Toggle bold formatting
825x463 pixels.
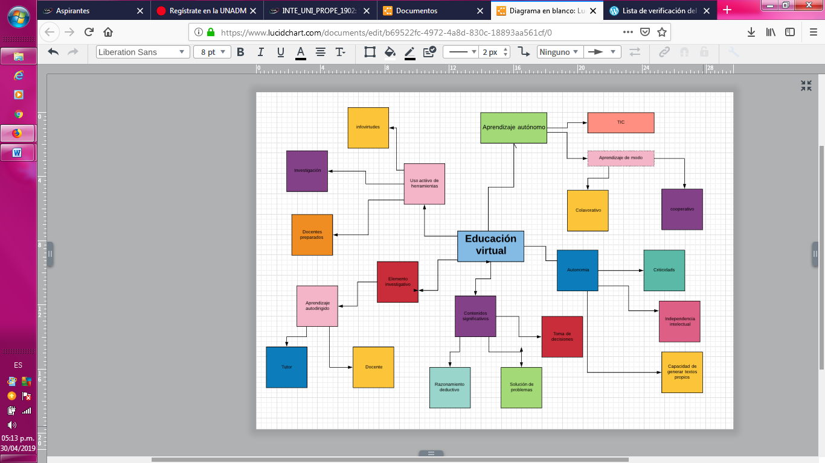coord(240,52)
